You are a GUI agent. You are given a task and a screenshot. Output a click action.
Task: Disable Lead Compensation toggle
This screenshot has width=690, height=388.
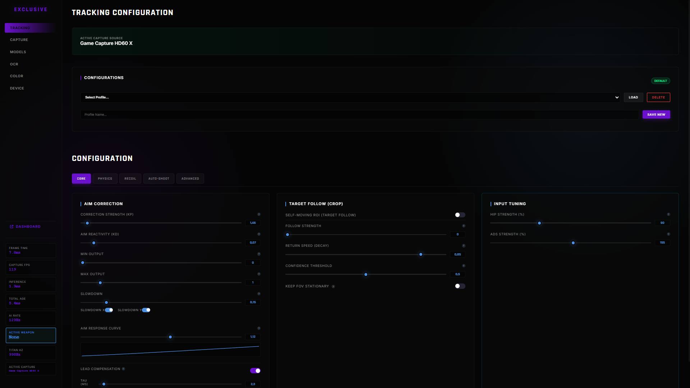(255, 371)
